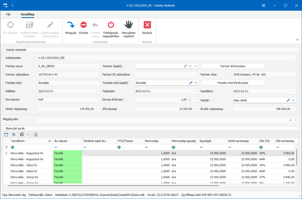This screenshot has width=302, height=199.
Task: Click the ABC filter icon under VTSZ/Teszor column
Action: tap(119, 147)
